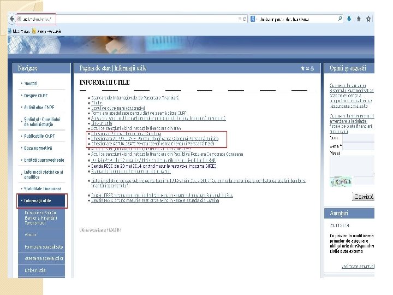Click the Nume input field
The image size is (393, 295).
[x=359, y=138]
